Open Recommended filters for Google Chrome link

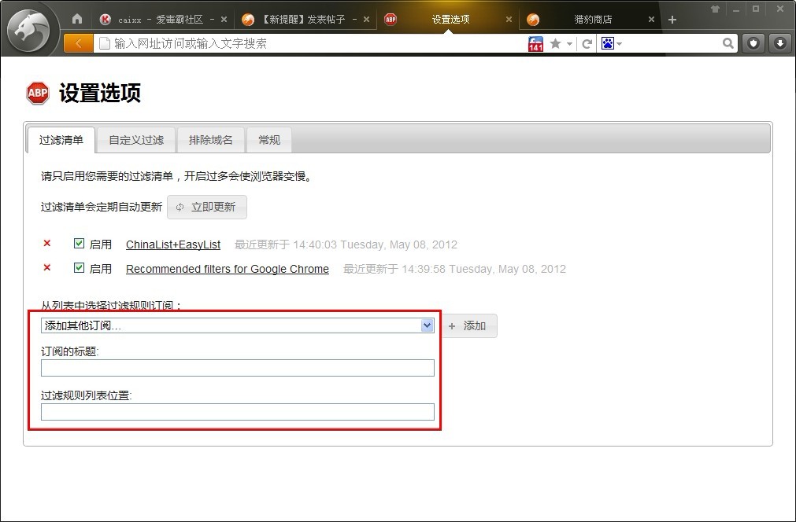pyautogui.click(x=228, y=269)
